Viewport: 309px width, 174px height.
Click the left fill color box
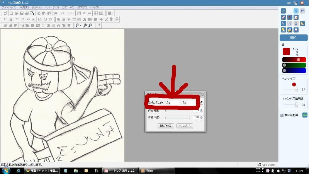point(175,102)
